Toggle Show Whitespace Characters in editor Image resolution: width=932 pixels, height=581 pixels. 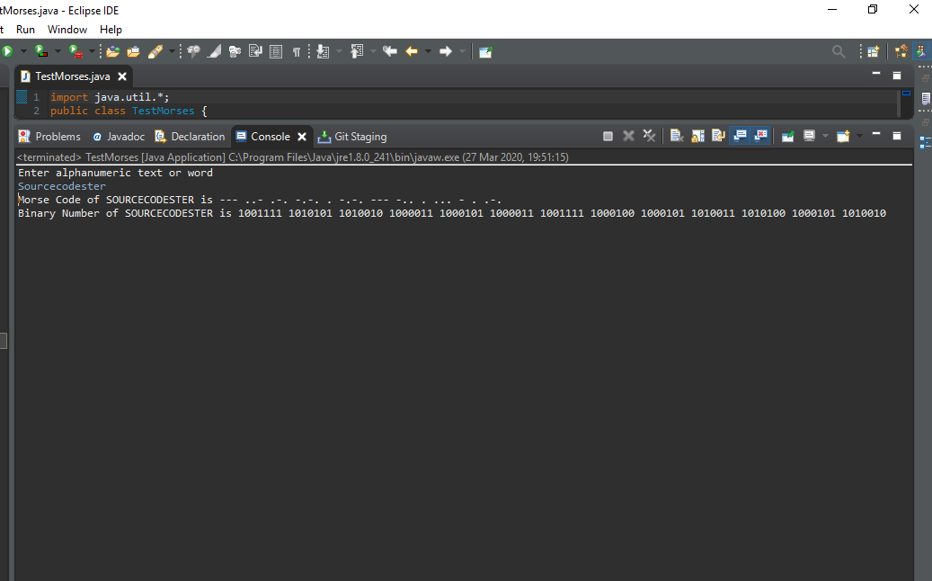click(x=295, y=51)
